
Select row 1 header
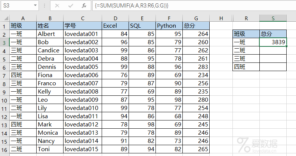click(4, 26)
